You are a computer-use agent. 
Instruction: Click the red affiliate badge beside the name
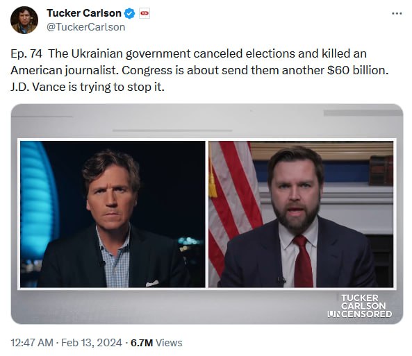click(x=145, y=13)
